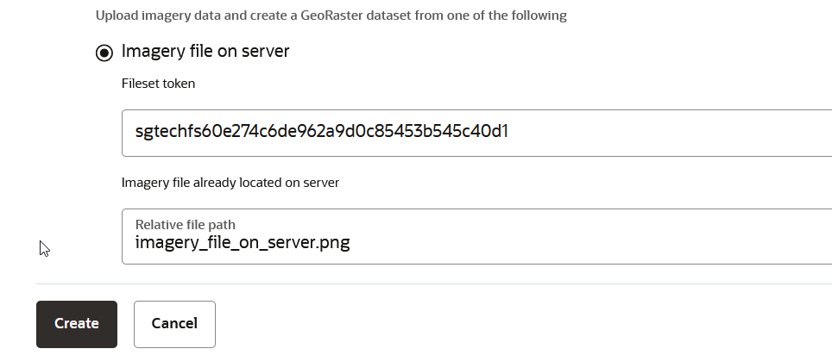Click the horizontal divider above the Create button
Image resolution: width=832 pixels, height=355 pixels.
(x=434, y=284)
